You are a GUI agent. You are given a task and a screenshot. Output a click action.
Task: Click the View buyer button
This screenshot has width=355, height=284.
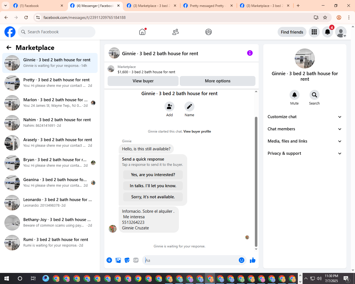point(143,81)
